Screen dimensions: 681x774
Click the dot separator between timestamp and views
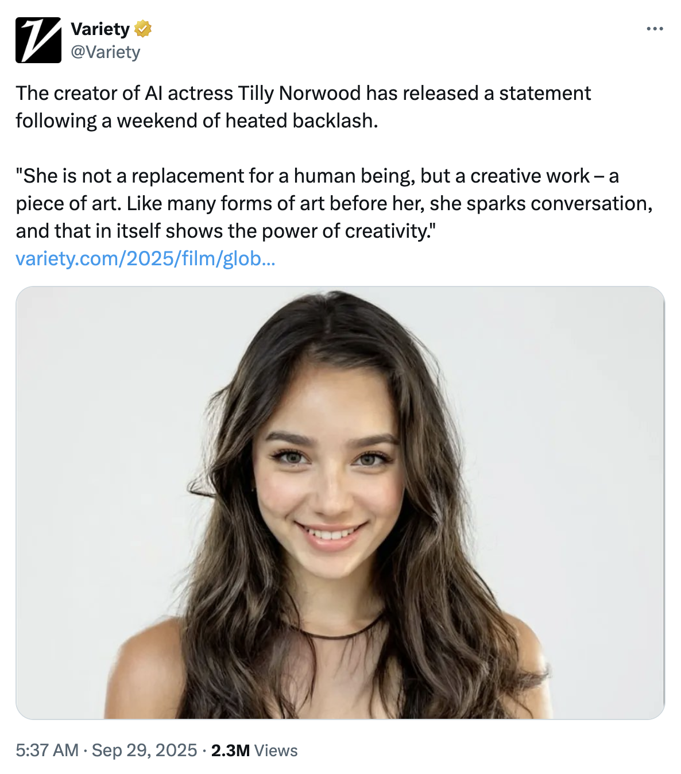point(204,749)
